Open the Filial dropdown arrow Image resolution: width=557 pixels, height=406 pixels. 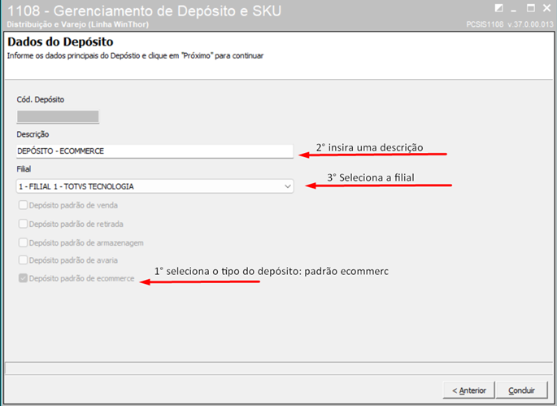(287, 186)
